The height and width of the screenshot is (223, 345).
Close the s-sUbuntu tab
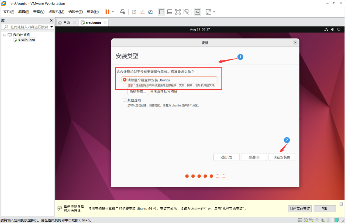coord(105,23)
